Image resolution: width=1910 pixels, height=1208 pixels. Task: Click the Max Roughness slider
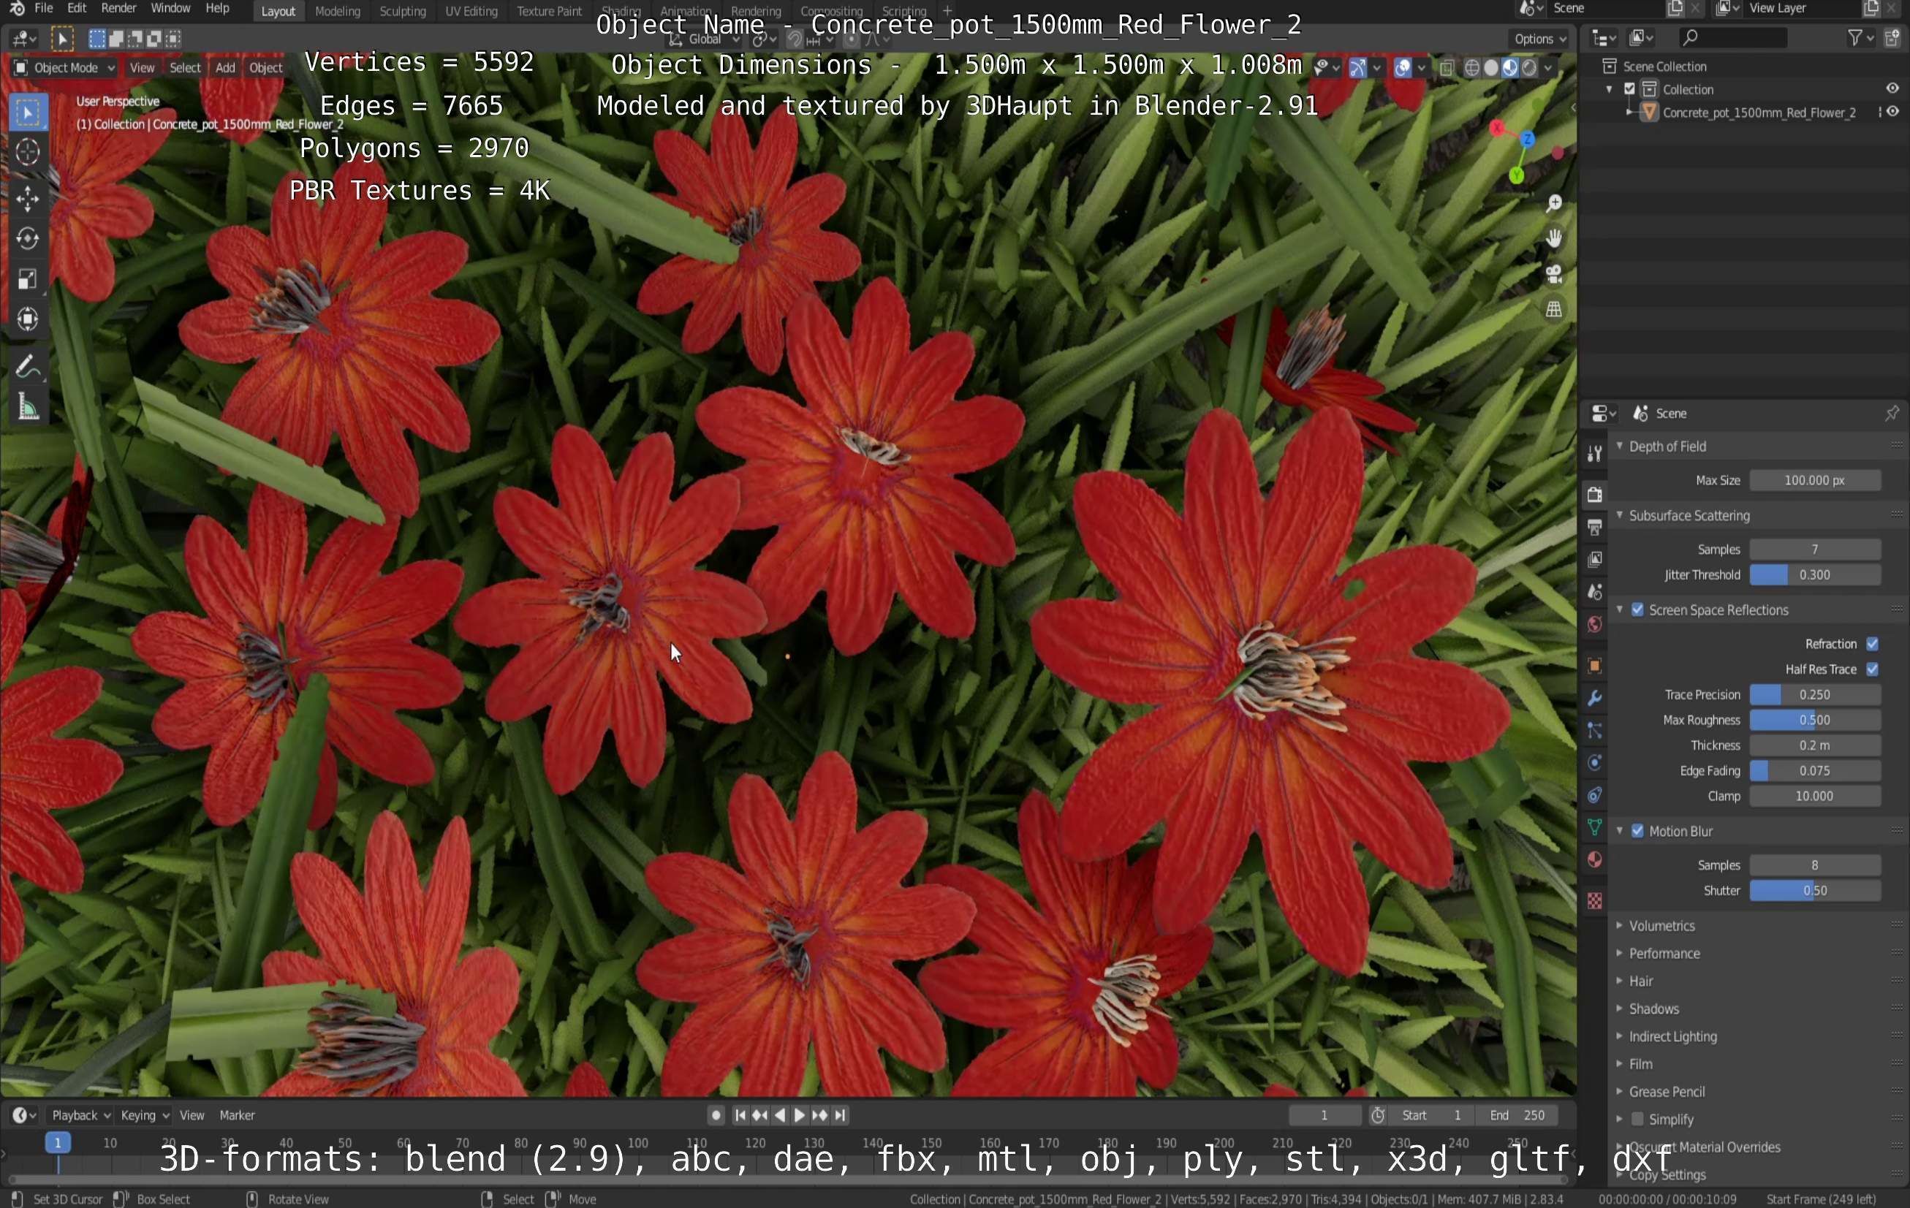point(1815,721)
